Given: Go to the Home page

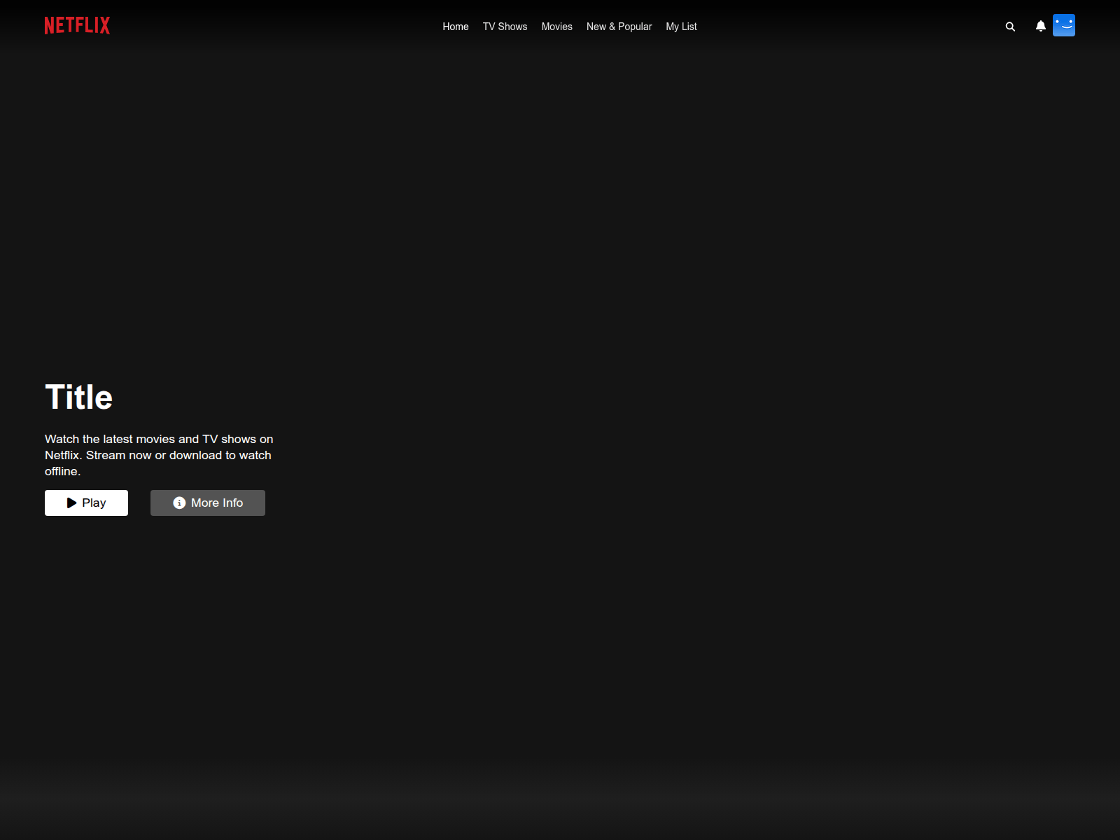Looking at the screenshot, I should click(x=455, y=27).
